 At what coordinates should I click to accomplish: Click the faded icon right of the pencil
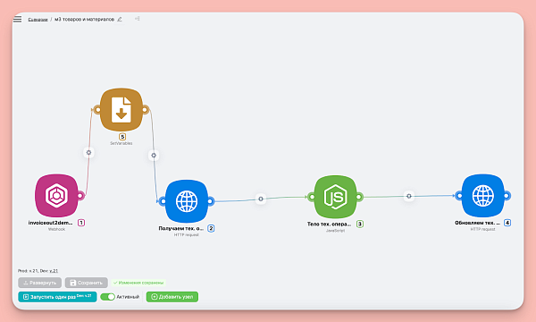[x=137, y=19]
